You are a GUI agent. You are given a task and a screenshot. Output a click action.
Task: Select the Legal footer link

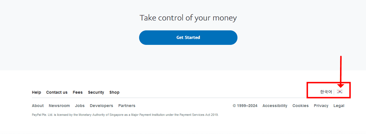[x=339, y=106]
